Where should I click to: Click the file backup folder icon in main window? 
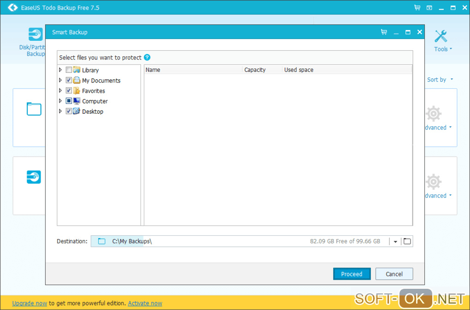tap(34, 109)
